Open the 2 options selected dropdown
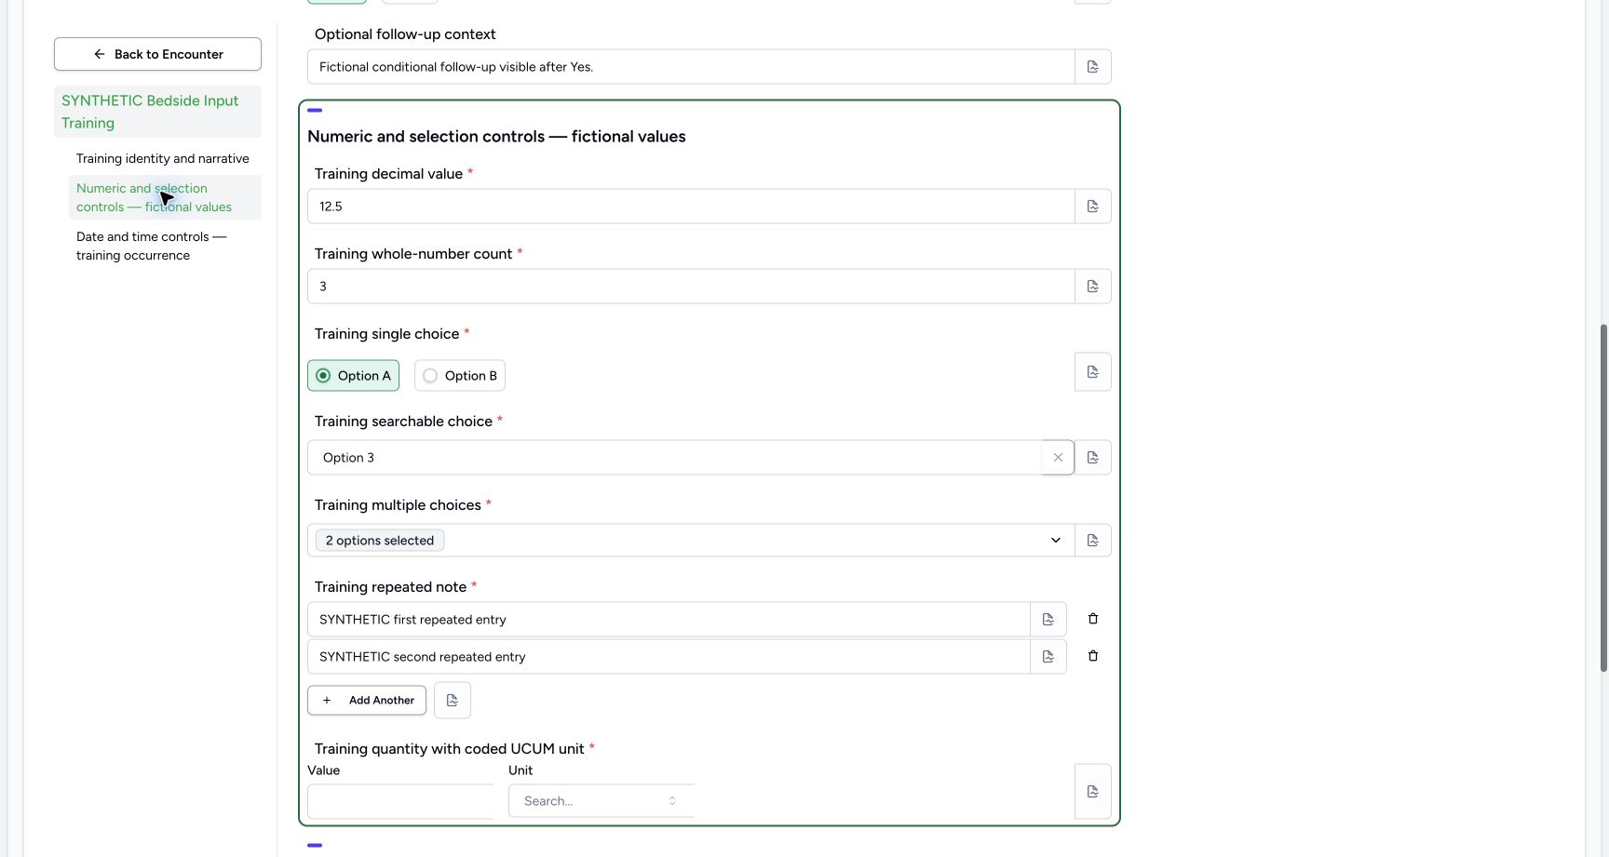Image resolution: width=1609 pixels, height=857 pixels. (x=691, y=541)
